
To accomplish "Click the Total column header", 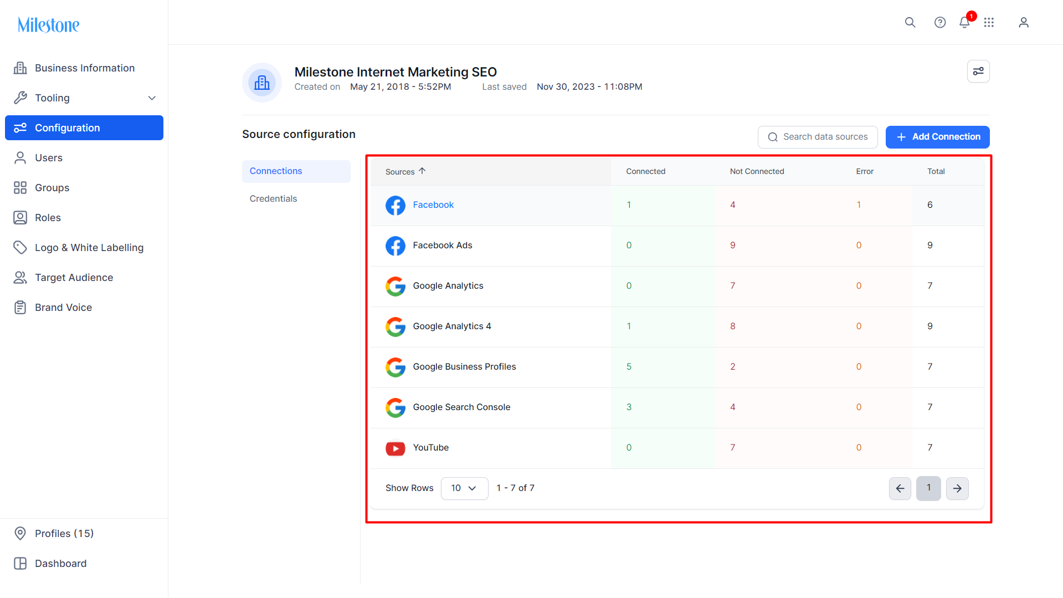I will click(936, 172).
